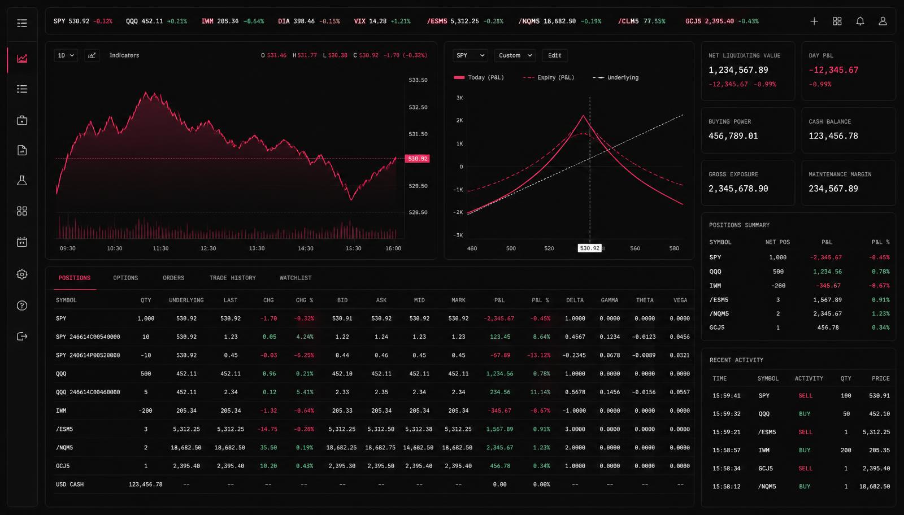Click the 15:58:12 recent activity entry

(801, 486)
